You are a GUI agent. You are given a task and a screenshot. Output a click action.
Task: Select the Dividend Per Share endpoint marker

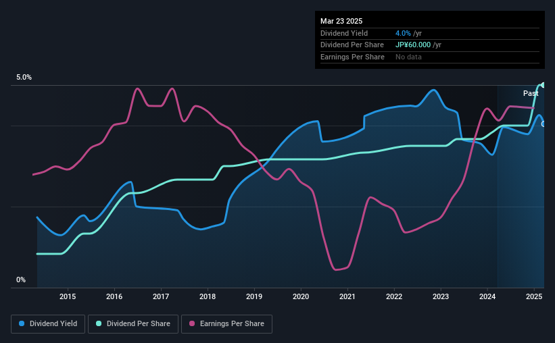[x=544, y=85]
